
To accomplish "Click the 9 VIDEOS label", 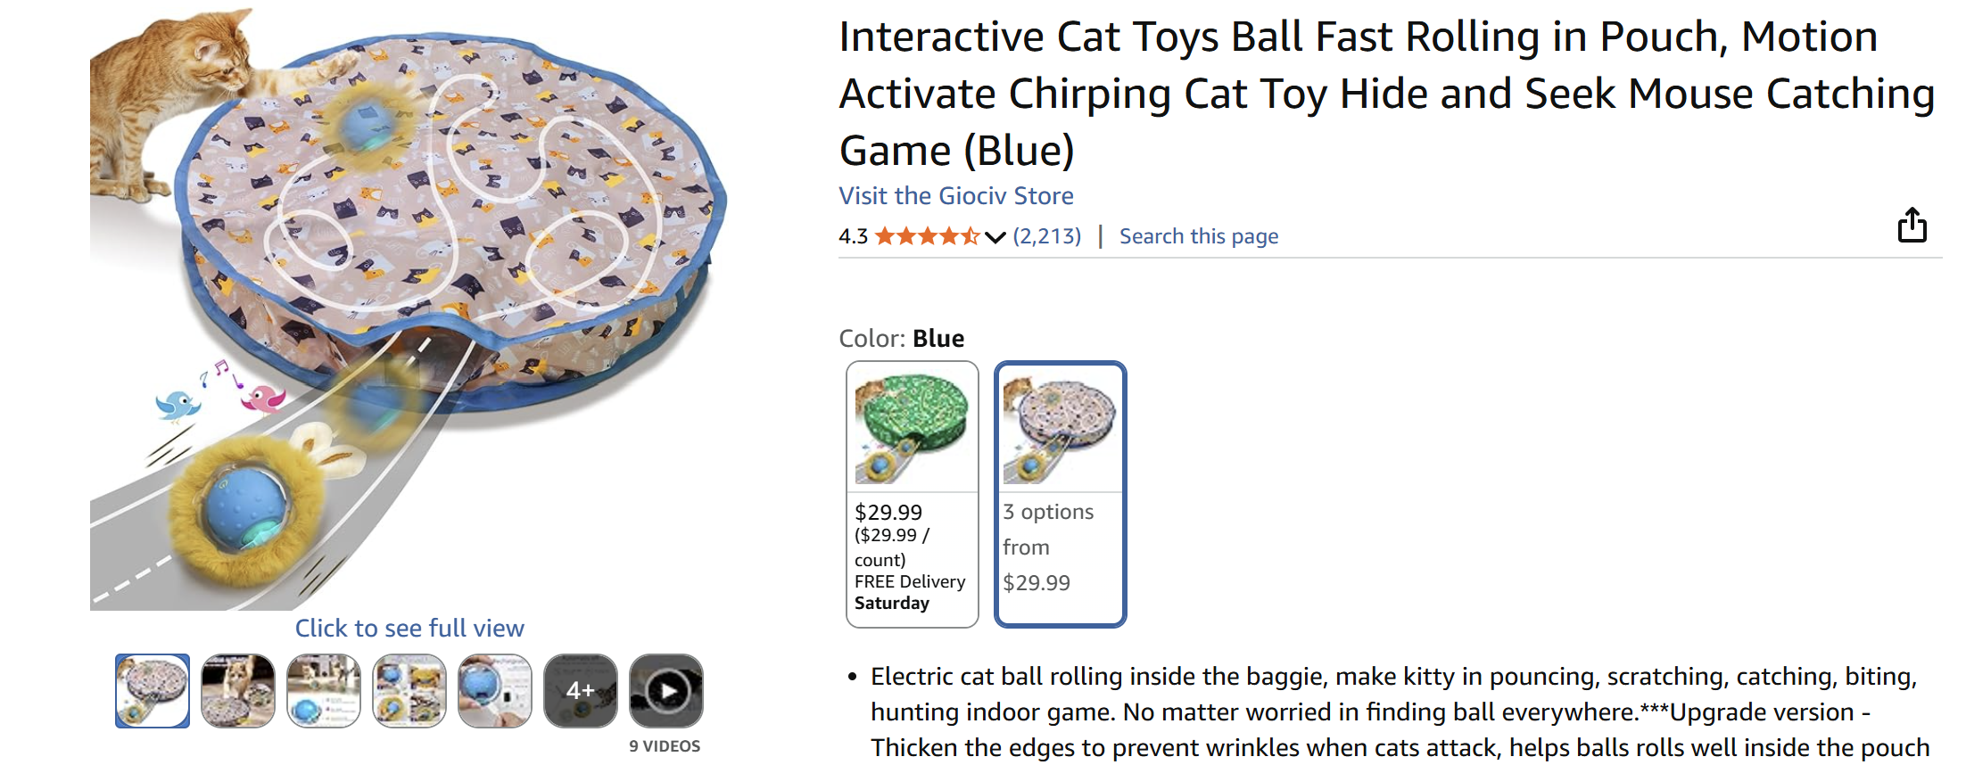I will [x=665, y=746].
